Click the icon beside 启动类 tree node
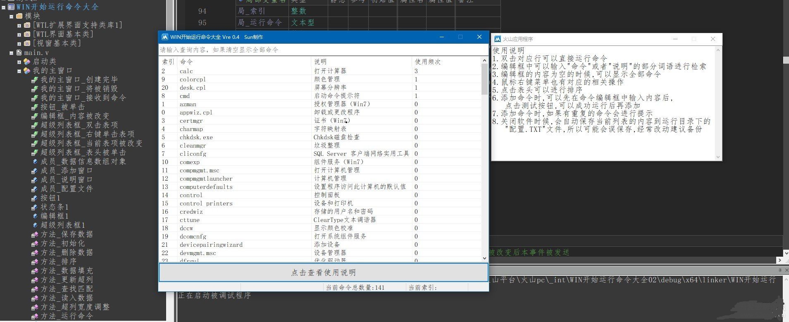Image resolution: width=789 pixels, height=322 pixels. (27, 62)
